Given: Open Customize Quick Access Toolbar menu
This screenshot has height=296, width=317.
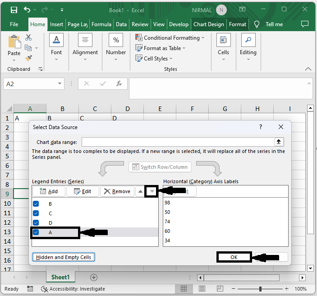Looking at the screenshot, I should tap(62, 10).
